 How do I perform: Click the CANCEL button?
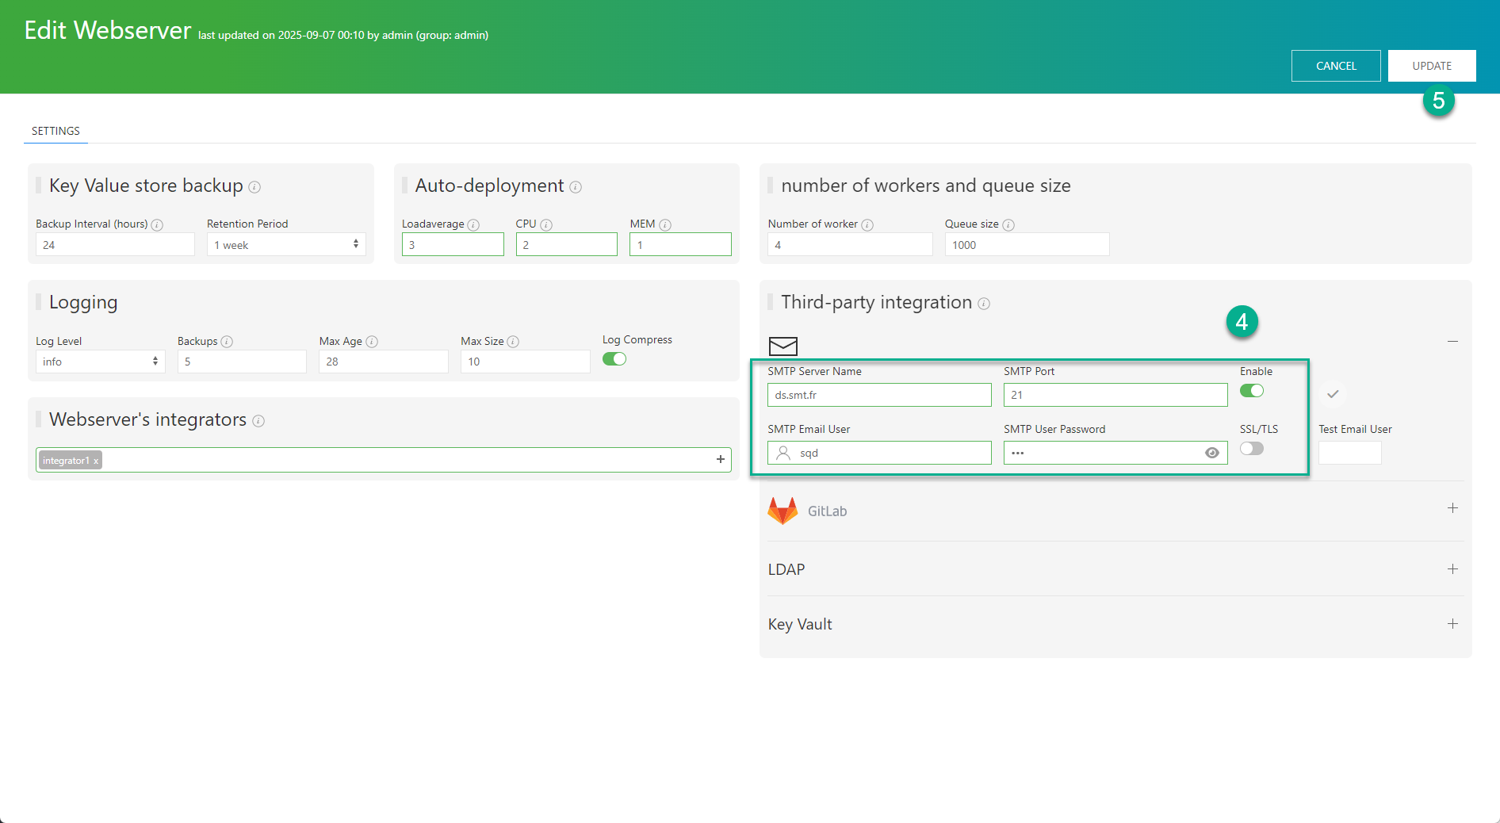point(1336,66)
